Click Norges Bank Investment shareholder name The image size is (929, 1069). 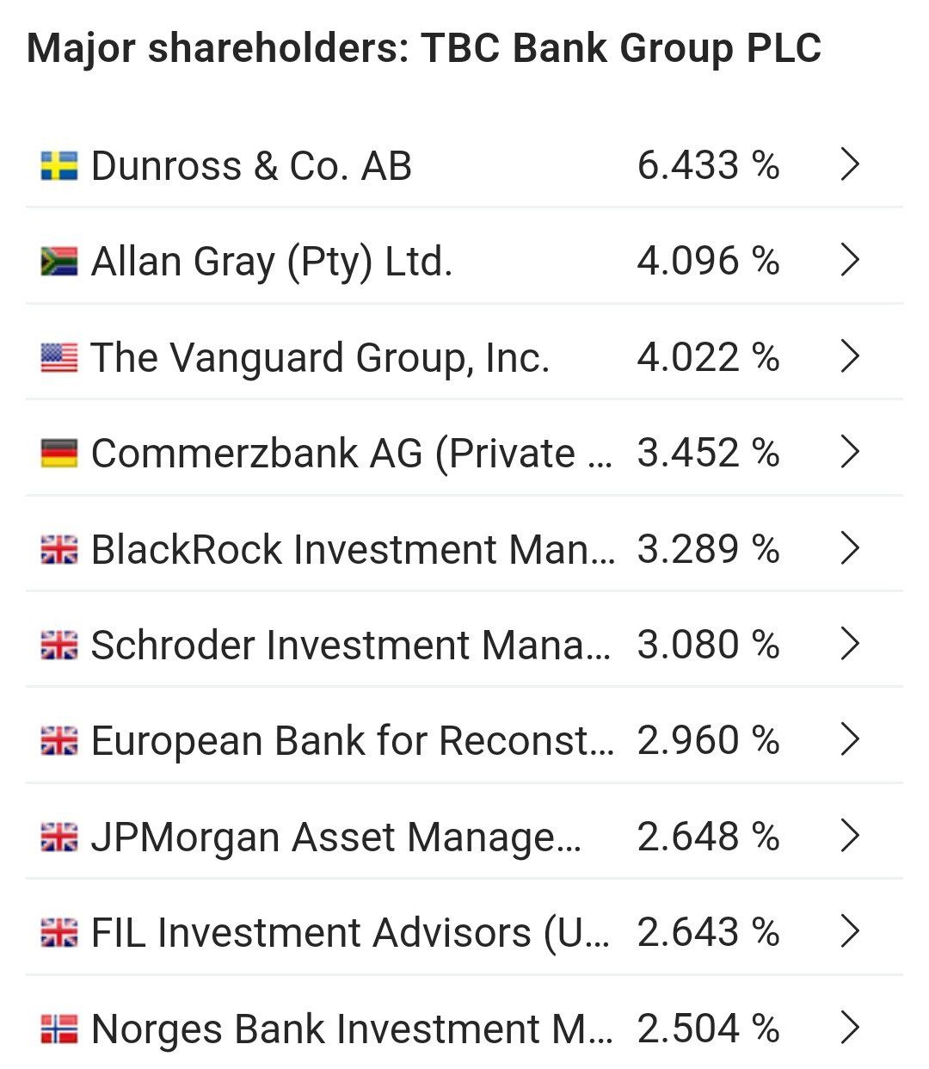click(x=352, y=1029)
